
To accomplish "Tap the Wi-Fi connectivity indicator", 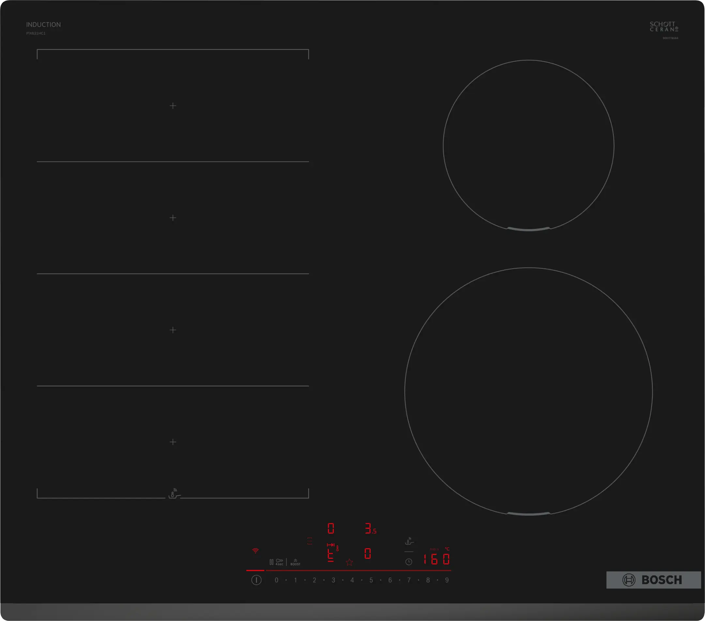I will [x=255, y=551].
